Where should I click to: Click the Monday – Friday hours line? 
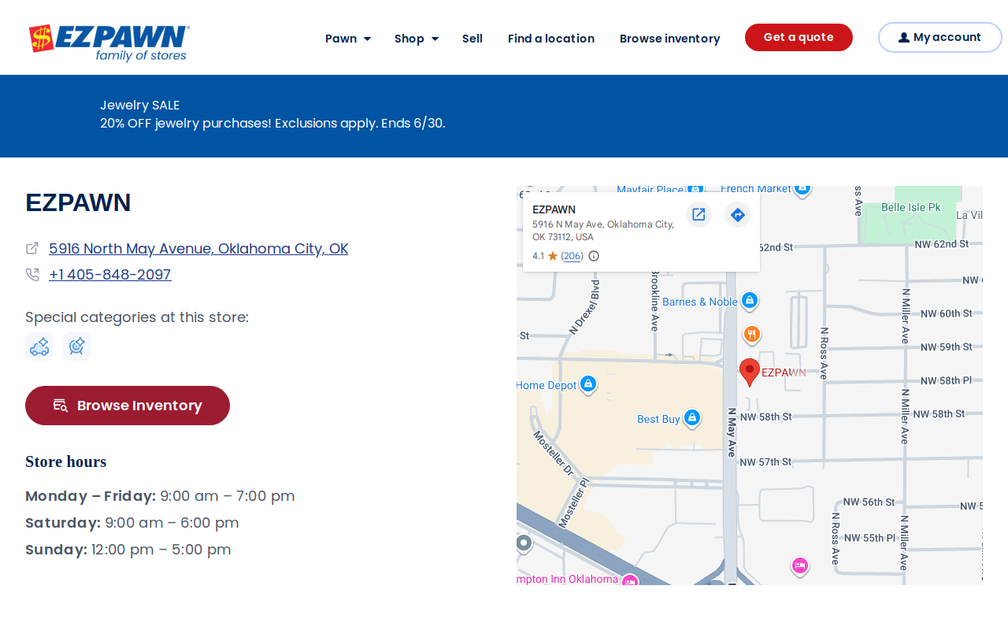pos(160,496)
